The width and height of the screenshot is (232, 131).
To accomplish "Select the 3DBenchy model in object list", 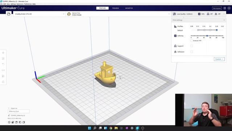I will (18, 111).
